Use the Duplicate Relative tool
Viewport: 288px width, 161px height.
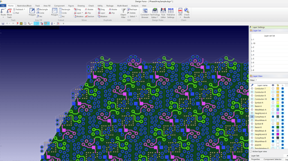tap(102, 17)
